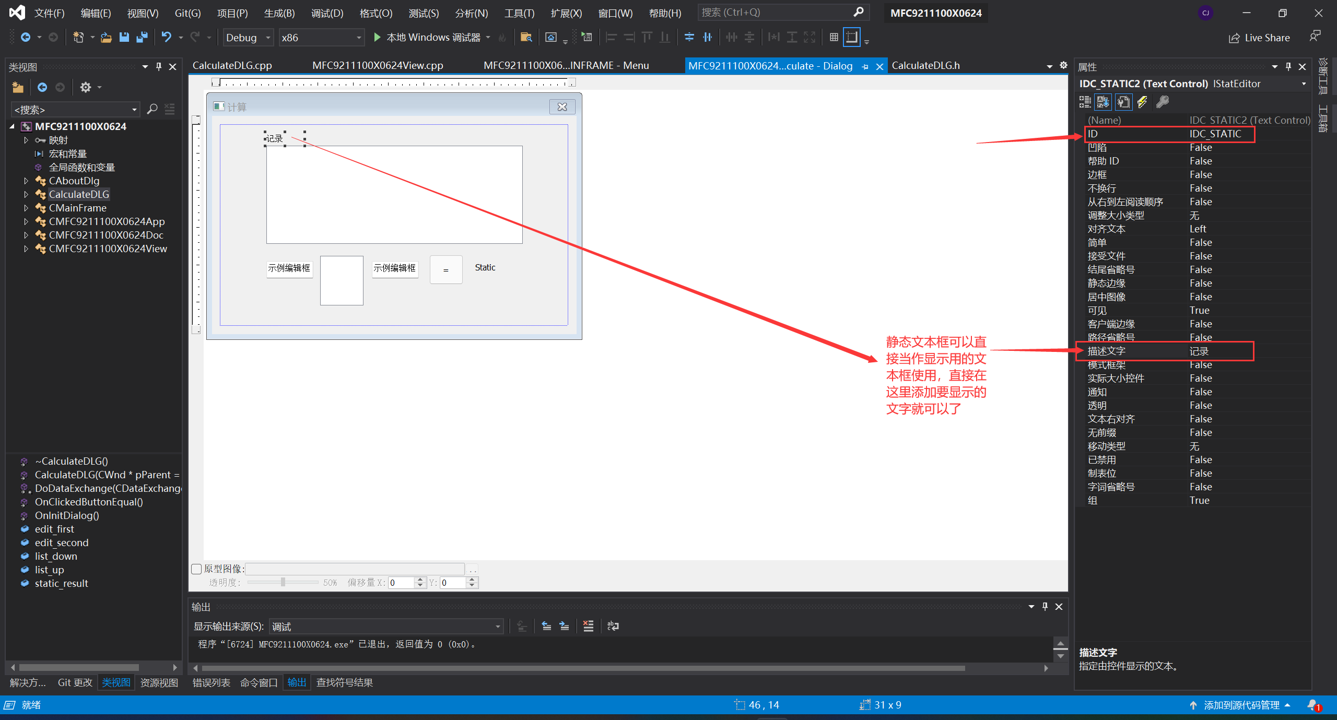Viewport: 1337px width, 720px height.
Task: Switch to CalculateDLG.cpp tab
Action: pos(232,65)
